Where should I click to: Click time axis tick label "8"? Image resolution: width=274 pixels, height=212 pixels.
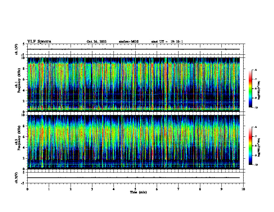point(200,189)
